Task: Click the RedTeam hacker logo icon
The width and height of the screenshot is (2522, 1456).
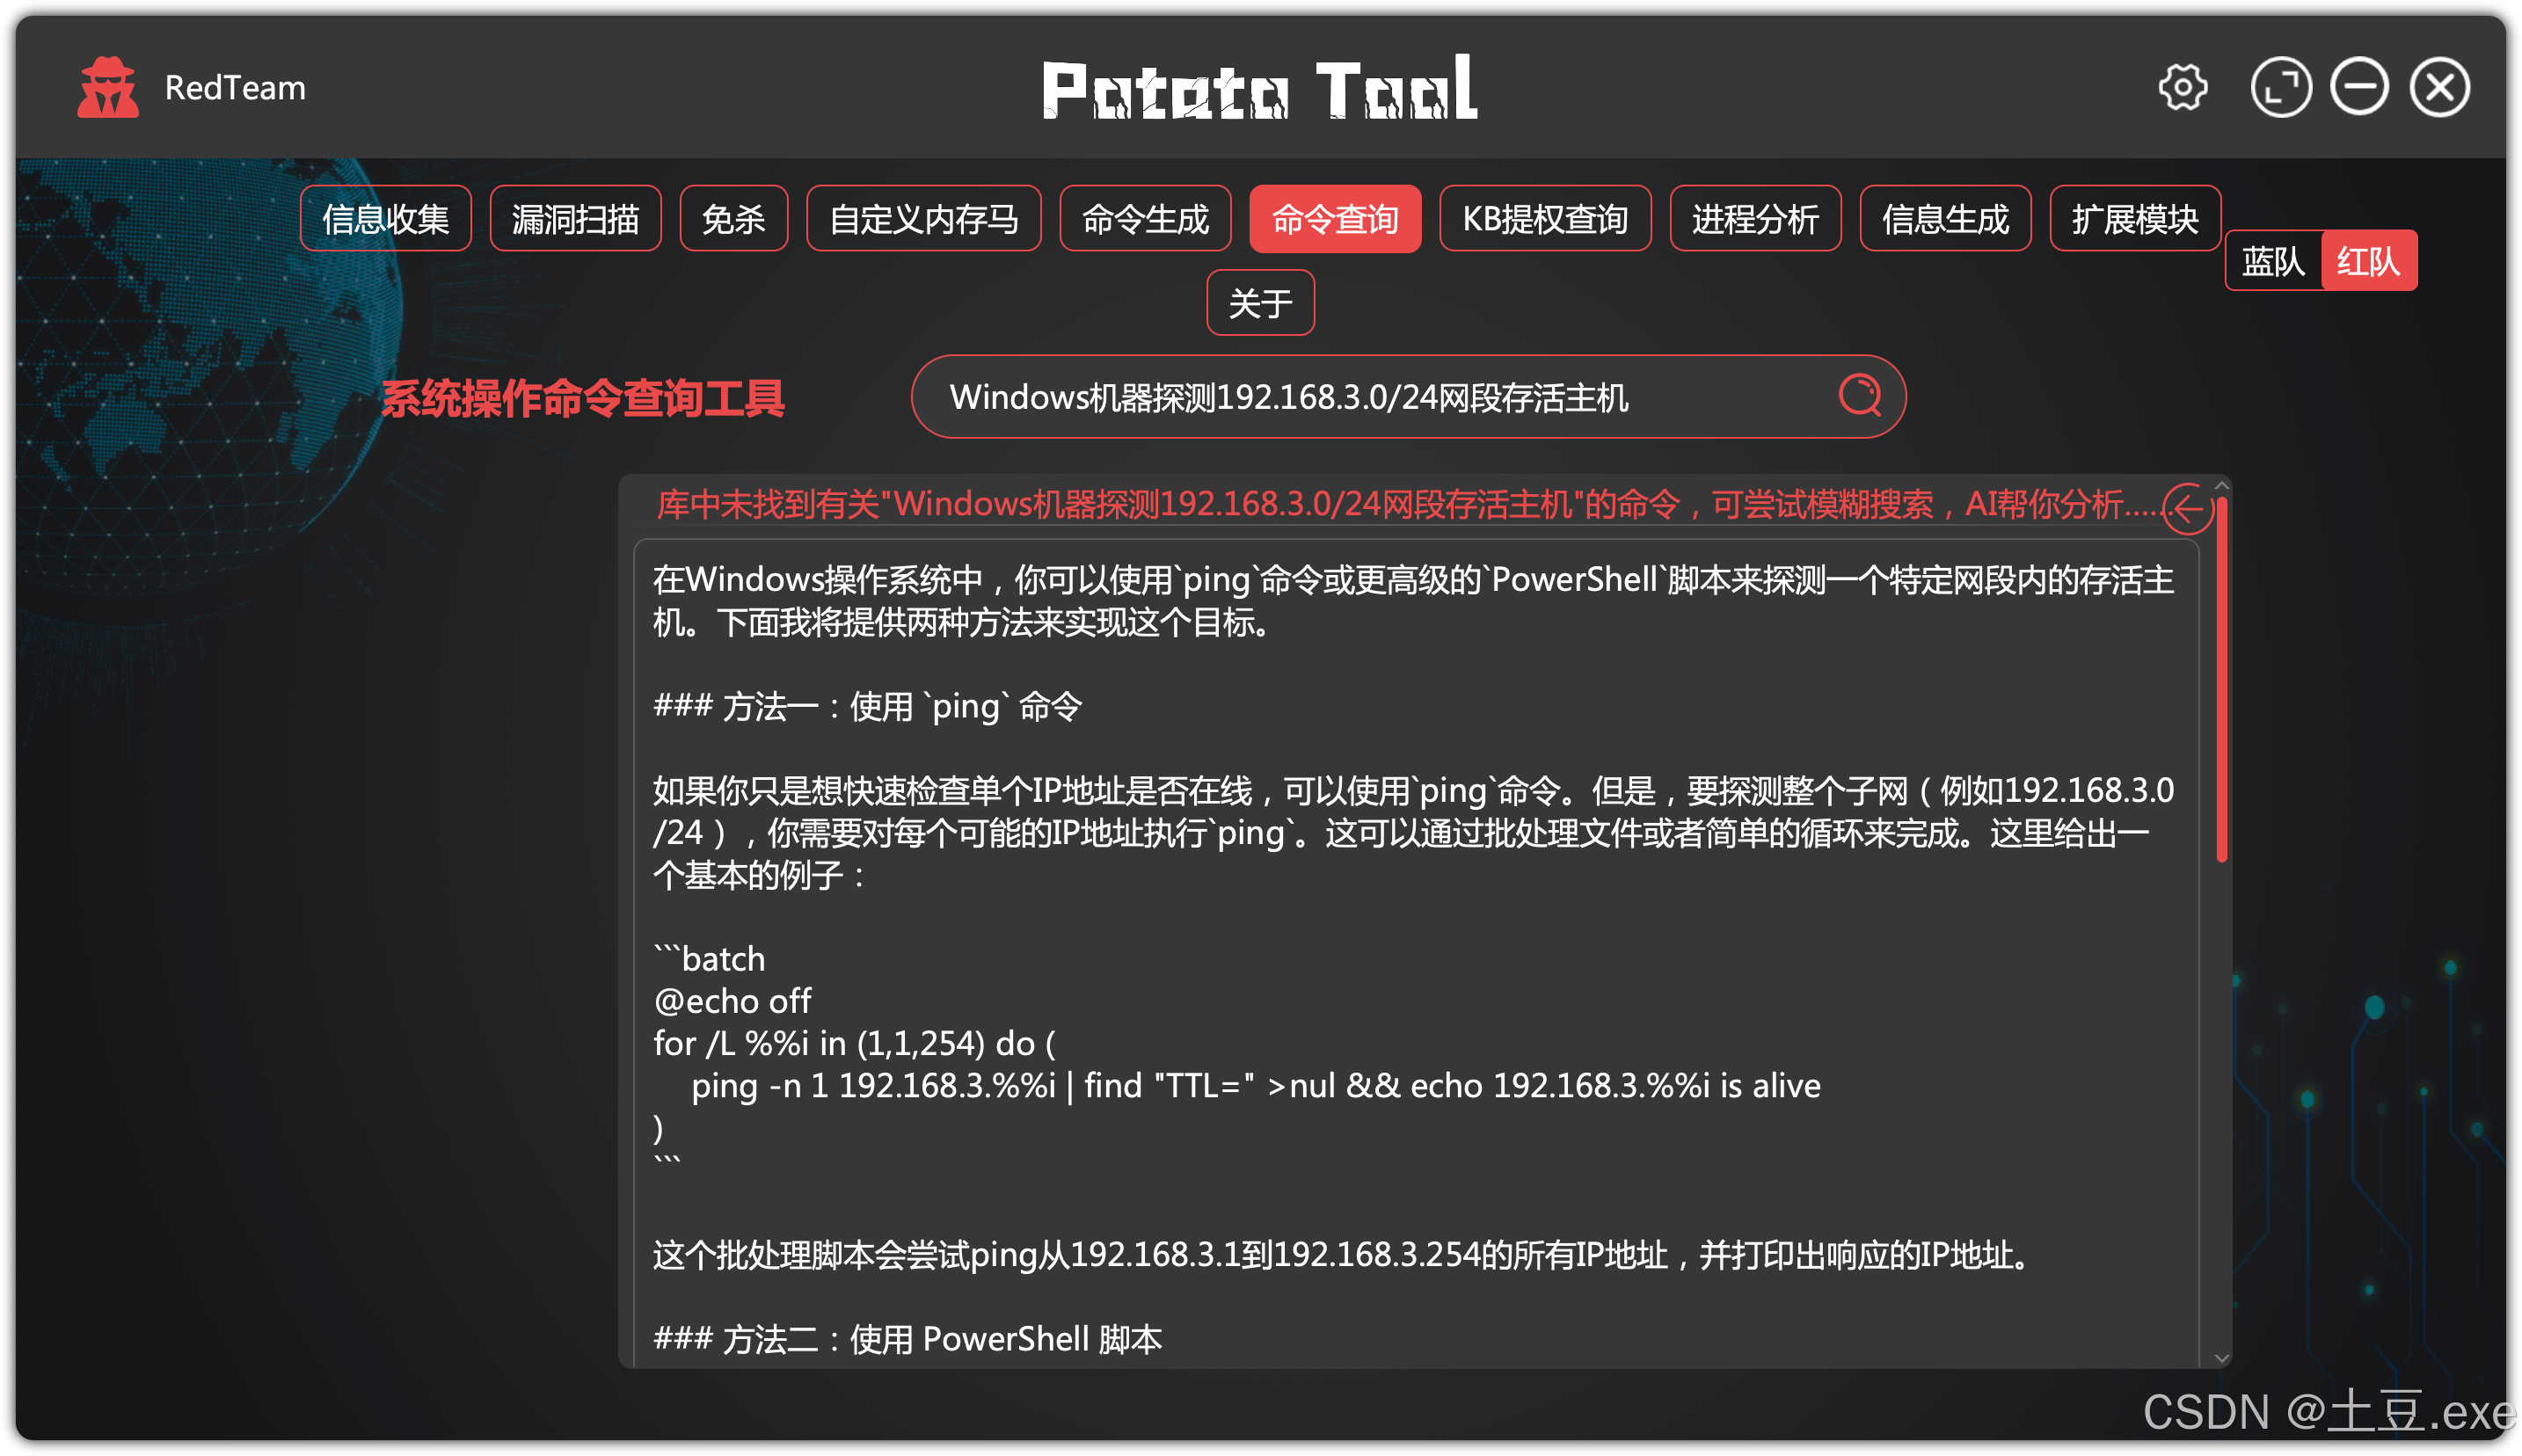Action: tap(107, 88)
